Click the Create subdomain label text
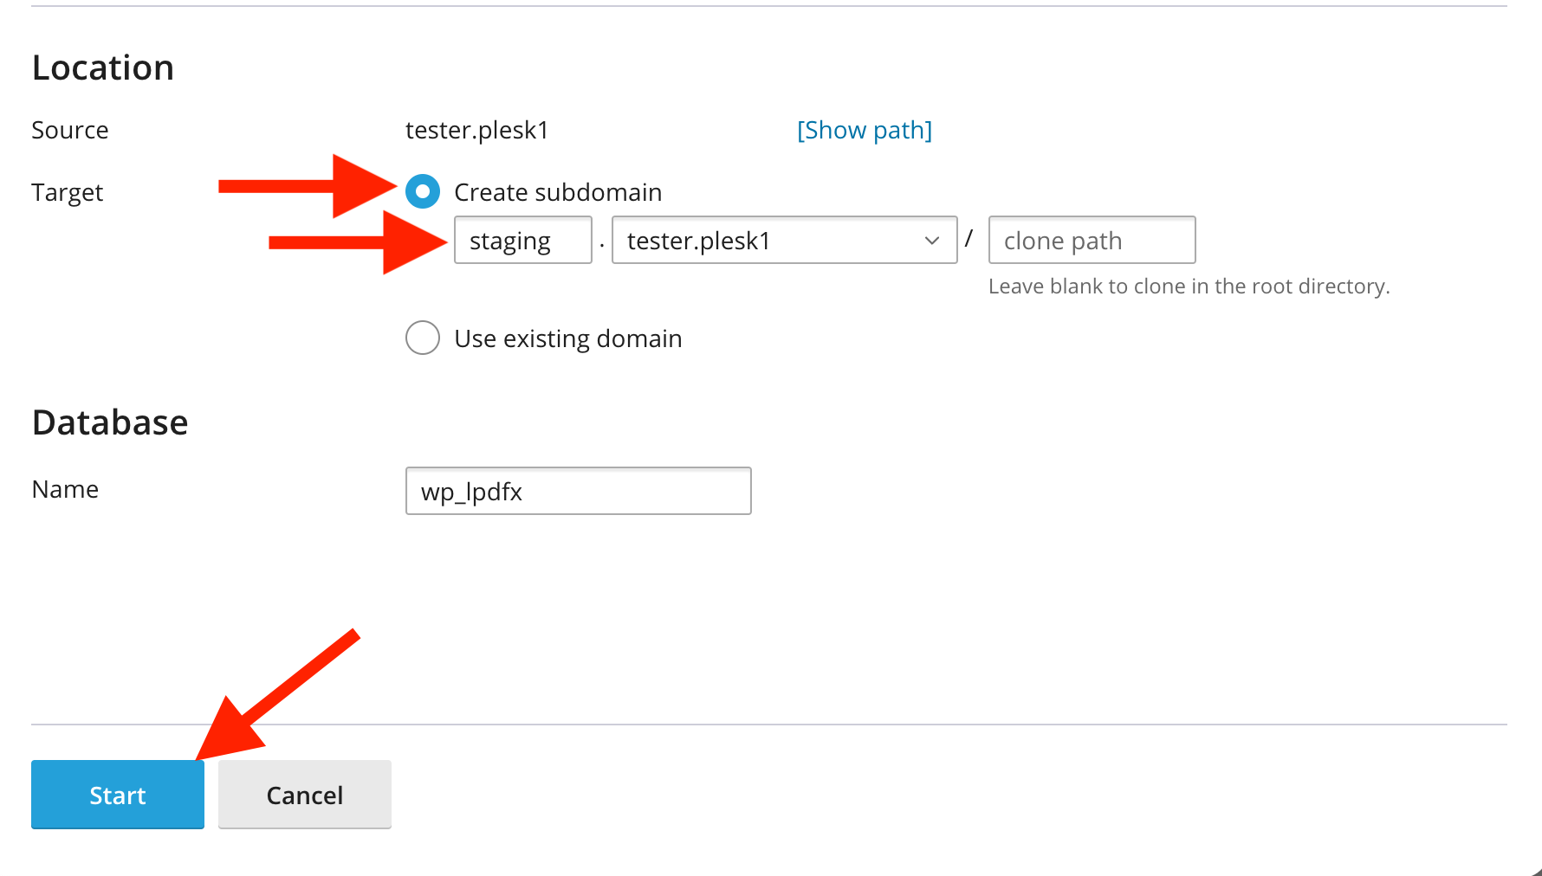This screenshot has height=876, width=1542. coord(557,192)
